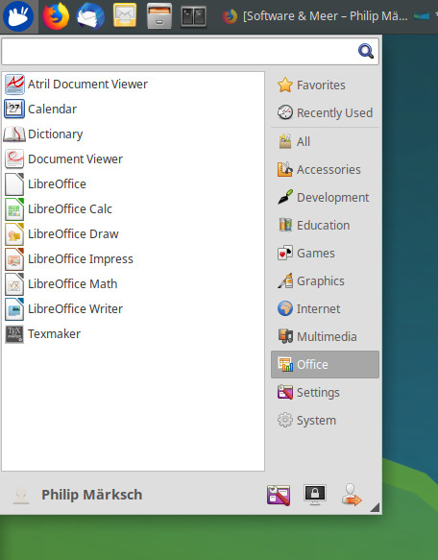
Task: Launch Firefox from the panel
Action: click(x=56, y=16)
